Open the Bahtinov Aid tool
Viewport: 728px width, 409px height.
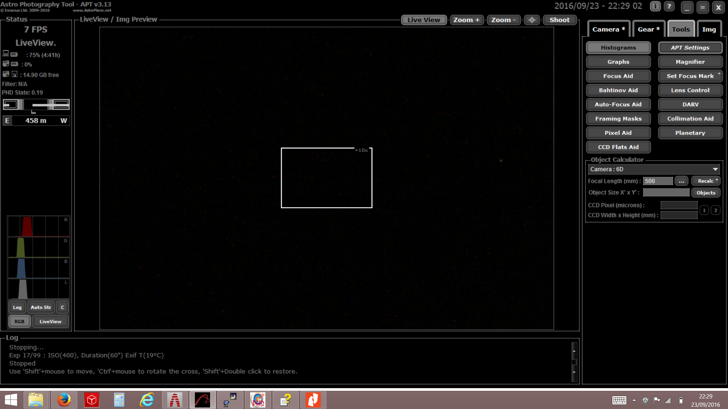(x=618, y=90)
